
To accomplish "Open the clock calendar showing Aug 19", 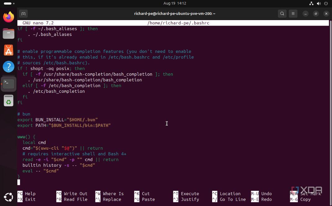I will click(175, 3).
